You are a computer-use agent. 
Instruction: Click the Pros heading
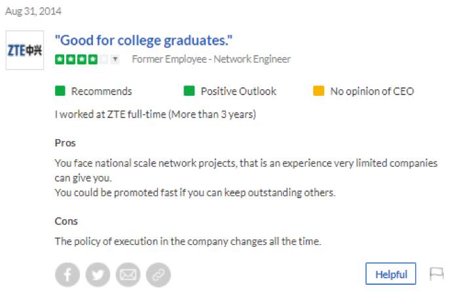pos(66,142)
